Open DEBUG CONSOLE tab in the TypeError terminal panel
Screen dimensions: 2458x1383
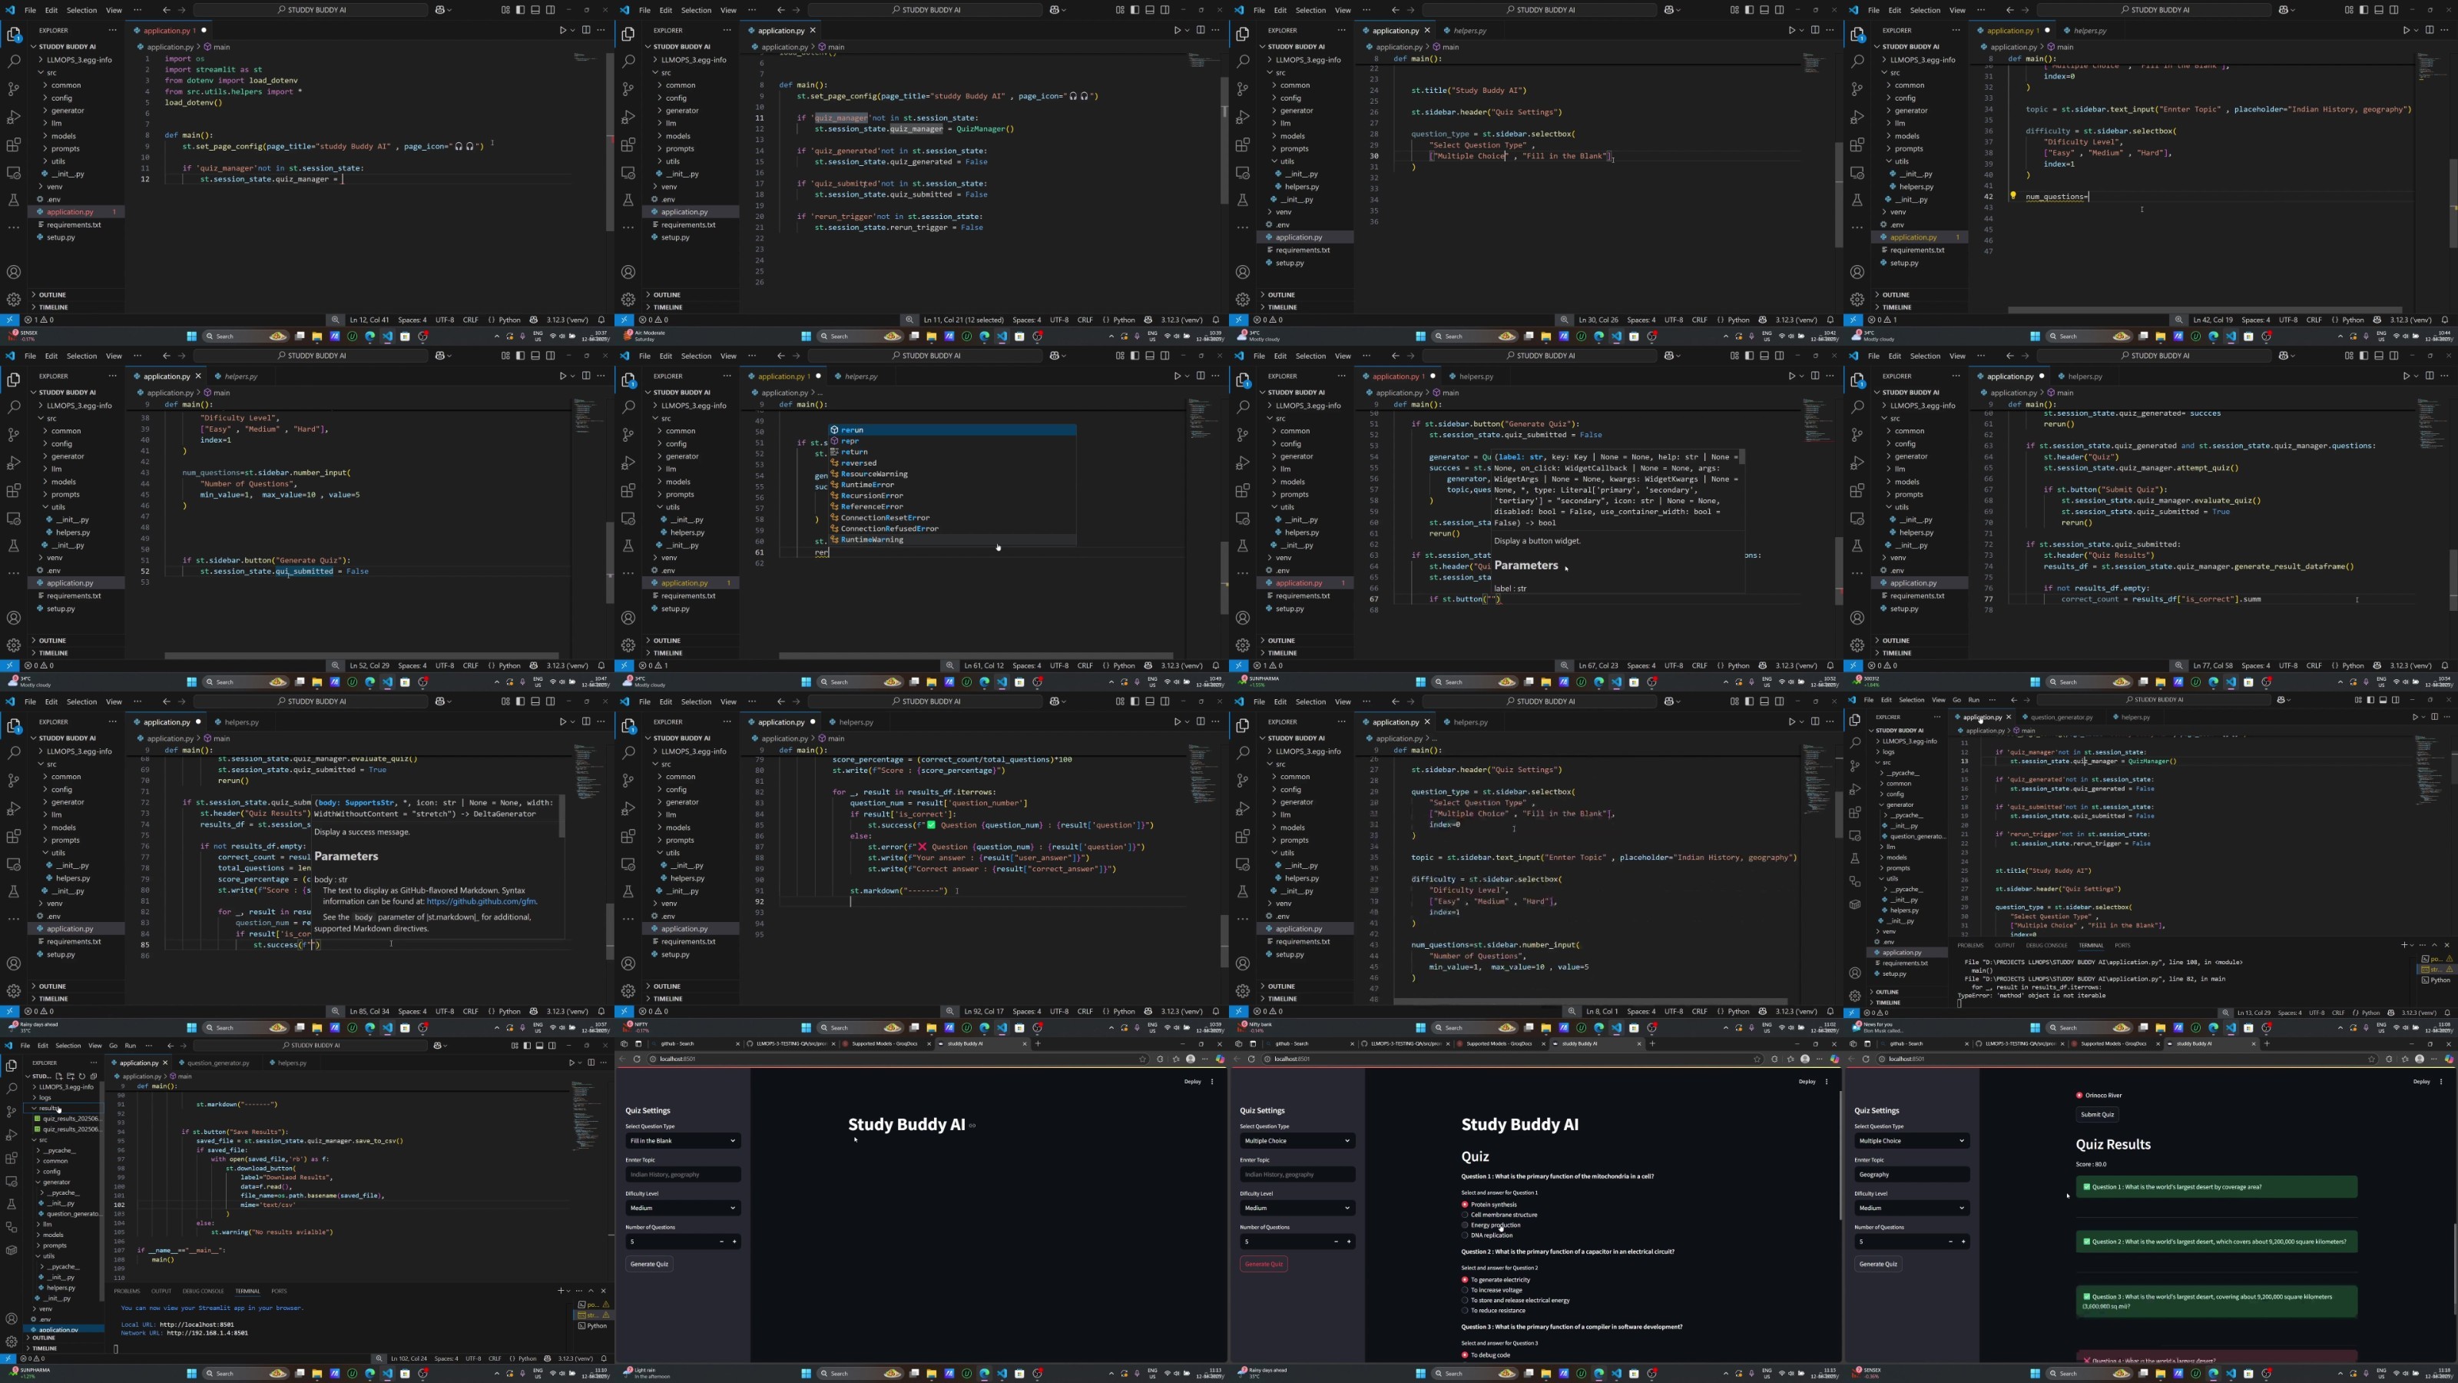(2047, 946)
